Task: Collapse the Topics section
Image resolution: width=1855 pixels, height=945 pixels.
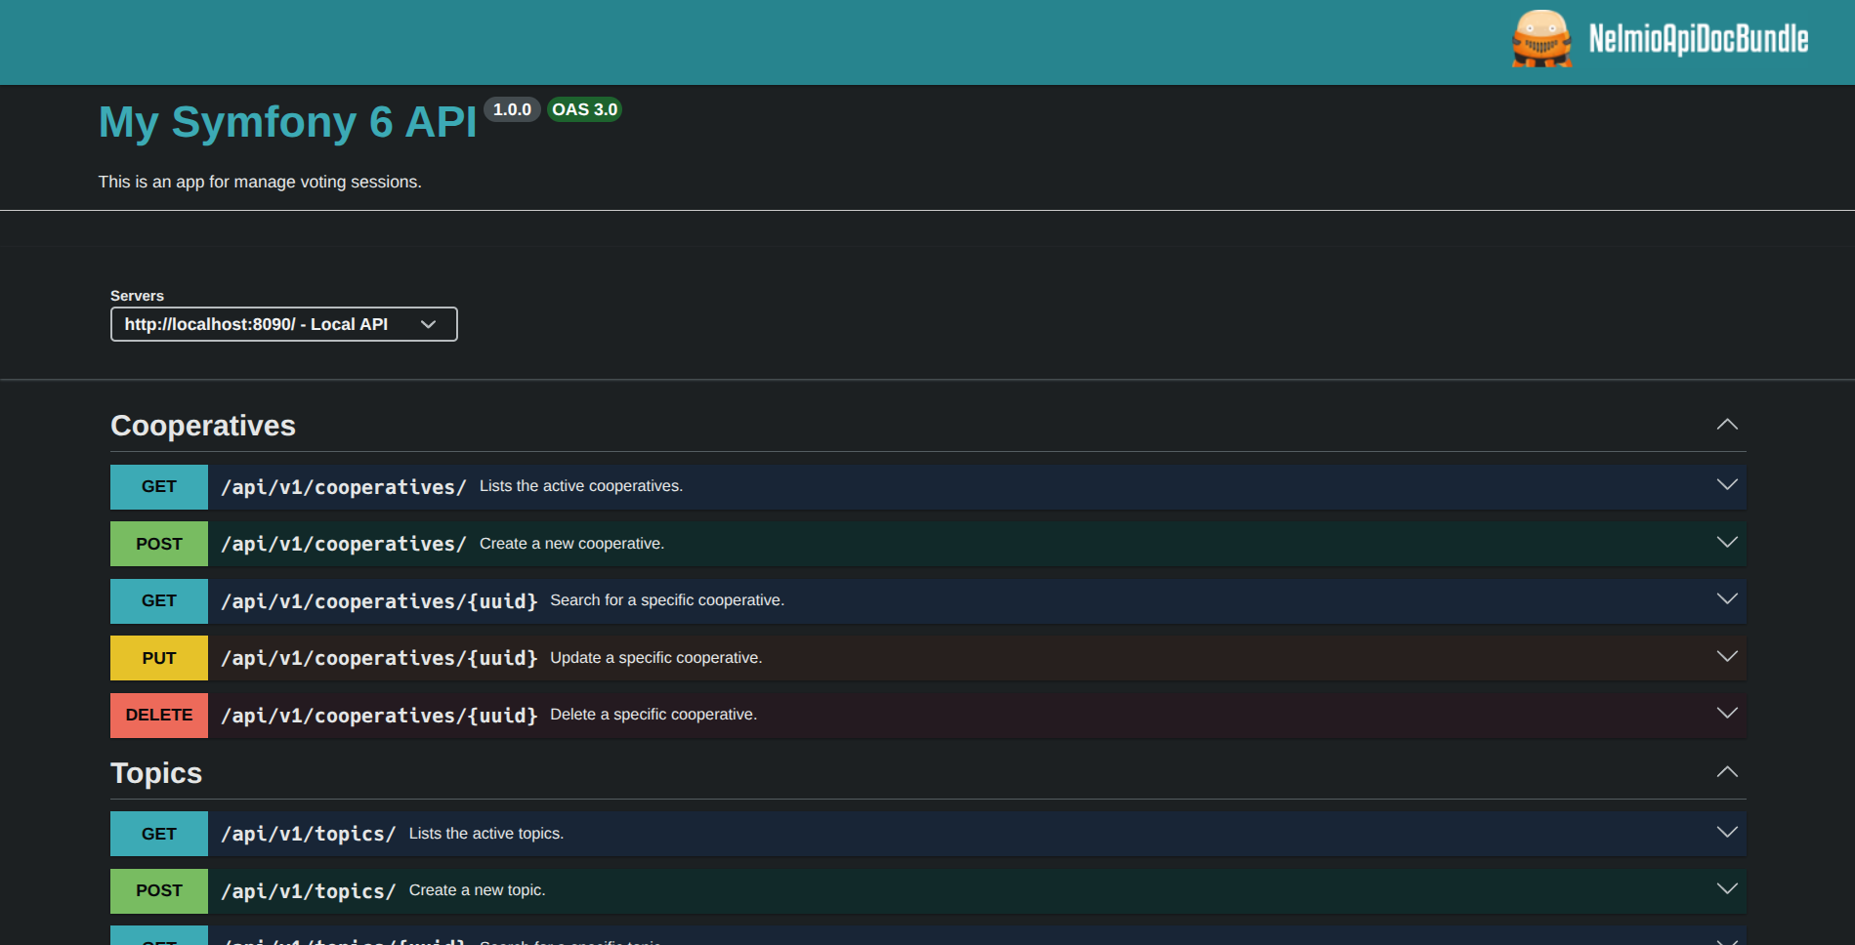Action: (x=1726, y=772)
